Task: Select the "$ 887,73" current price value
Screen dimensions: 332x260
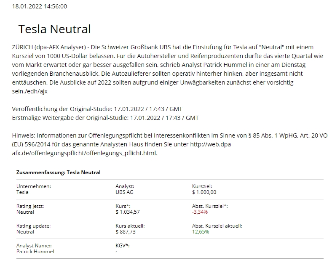Action: coord(126,232)
